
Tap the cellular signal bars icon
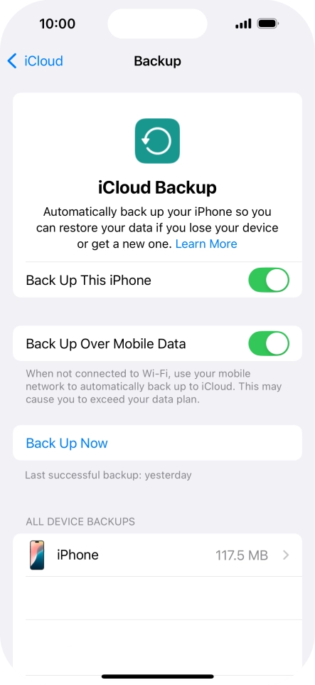click(x=243, y=23)
